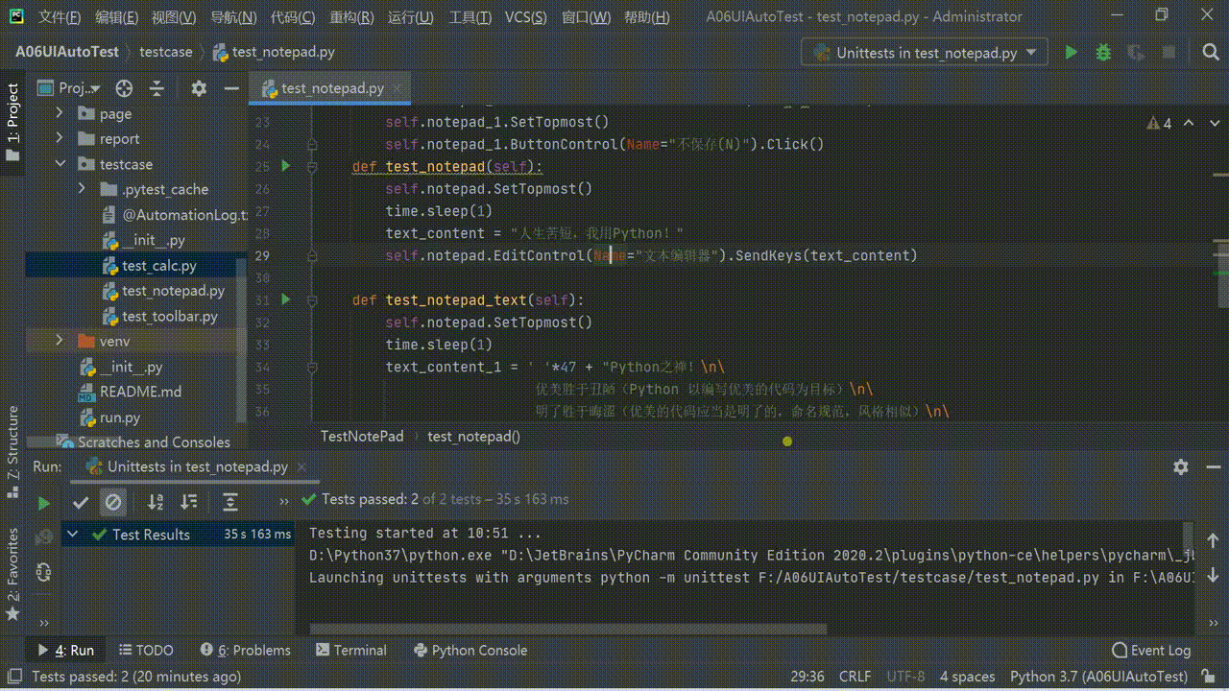The image size is (1229, 691).
Task: Click CRLF line separator in status bar
Action: (855, 677)
